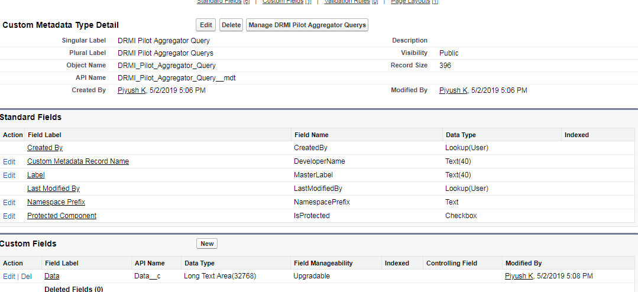Open the Data custom field link
The height and width of the screenshot is (292, 638).
point(52,276)
